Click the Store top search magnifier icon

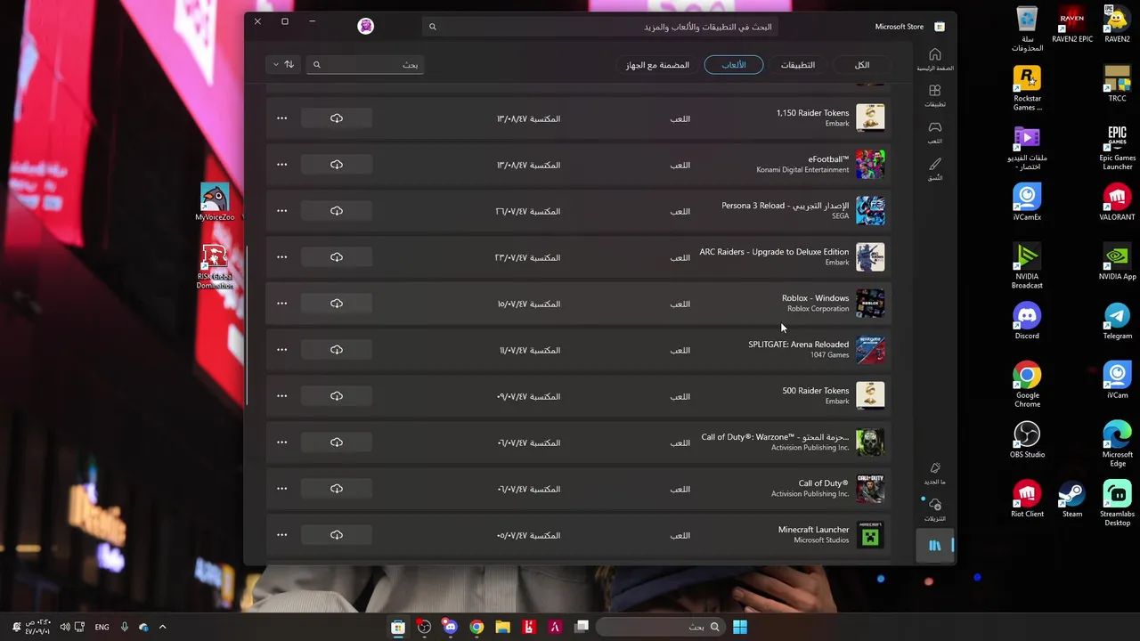(x=433, y=27)
